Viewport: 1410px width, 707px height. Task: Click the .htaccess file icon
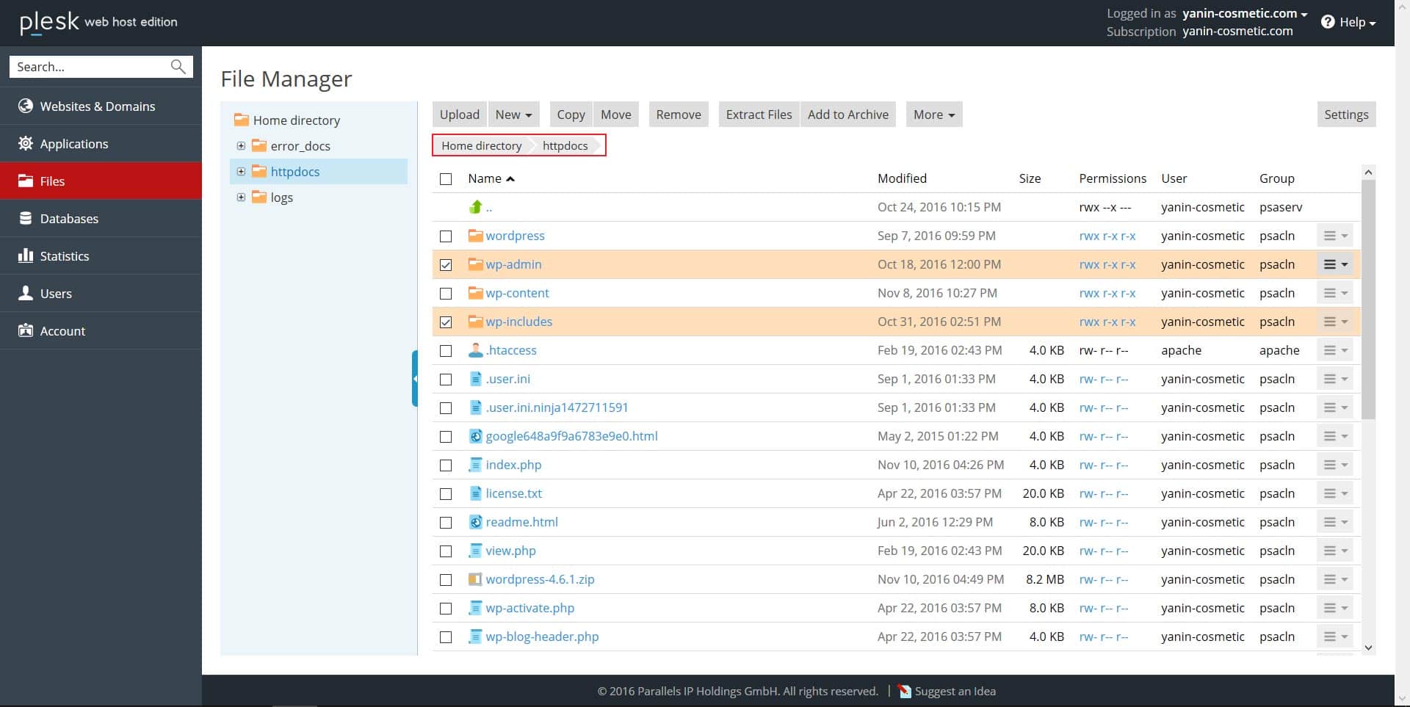click(x=476, y=350)
